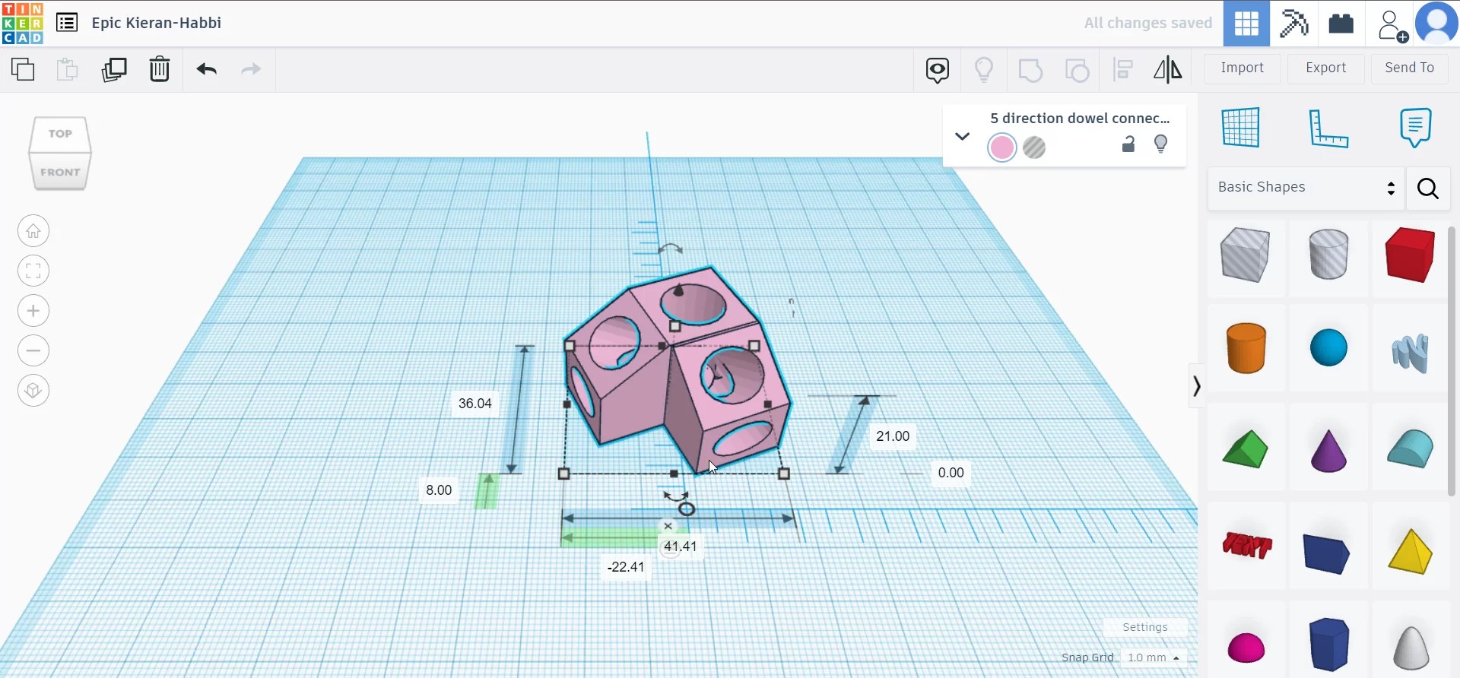The width and height of the screenshot is (1460, 678).
Task: Edit the 21.00 dimension value
Action: pyautogui.click(x=893, y=436)
